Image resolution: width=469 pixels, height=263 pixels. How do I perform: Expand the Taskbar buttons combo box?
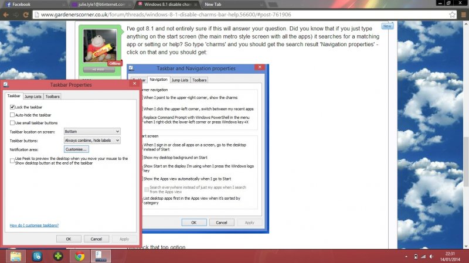click(x=91, y=141)
